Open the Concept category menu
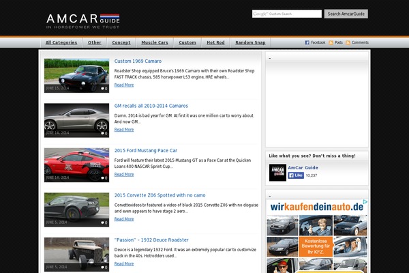Viewport: 409px width, 273px height. tap(119, 42)
